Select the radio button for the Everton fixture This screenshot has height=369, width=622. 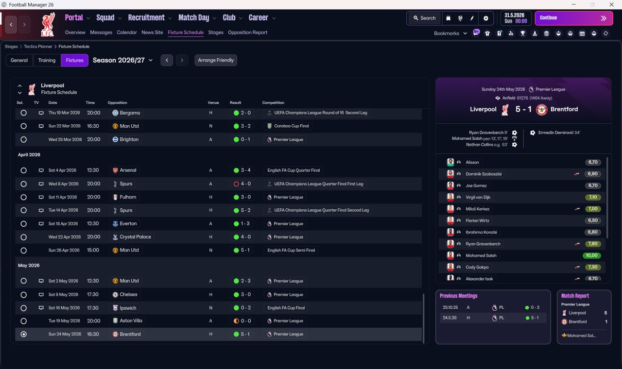(23, 224)
